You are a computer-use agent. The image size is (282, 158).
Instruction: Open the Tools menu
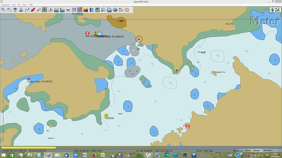pos(24,5)
